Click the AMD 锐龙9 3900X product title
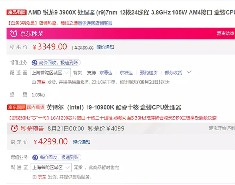Screen dimensions: 235x185 click(131, 12)
